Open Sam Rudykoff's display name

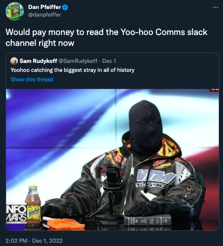click(x=38, y=61)
